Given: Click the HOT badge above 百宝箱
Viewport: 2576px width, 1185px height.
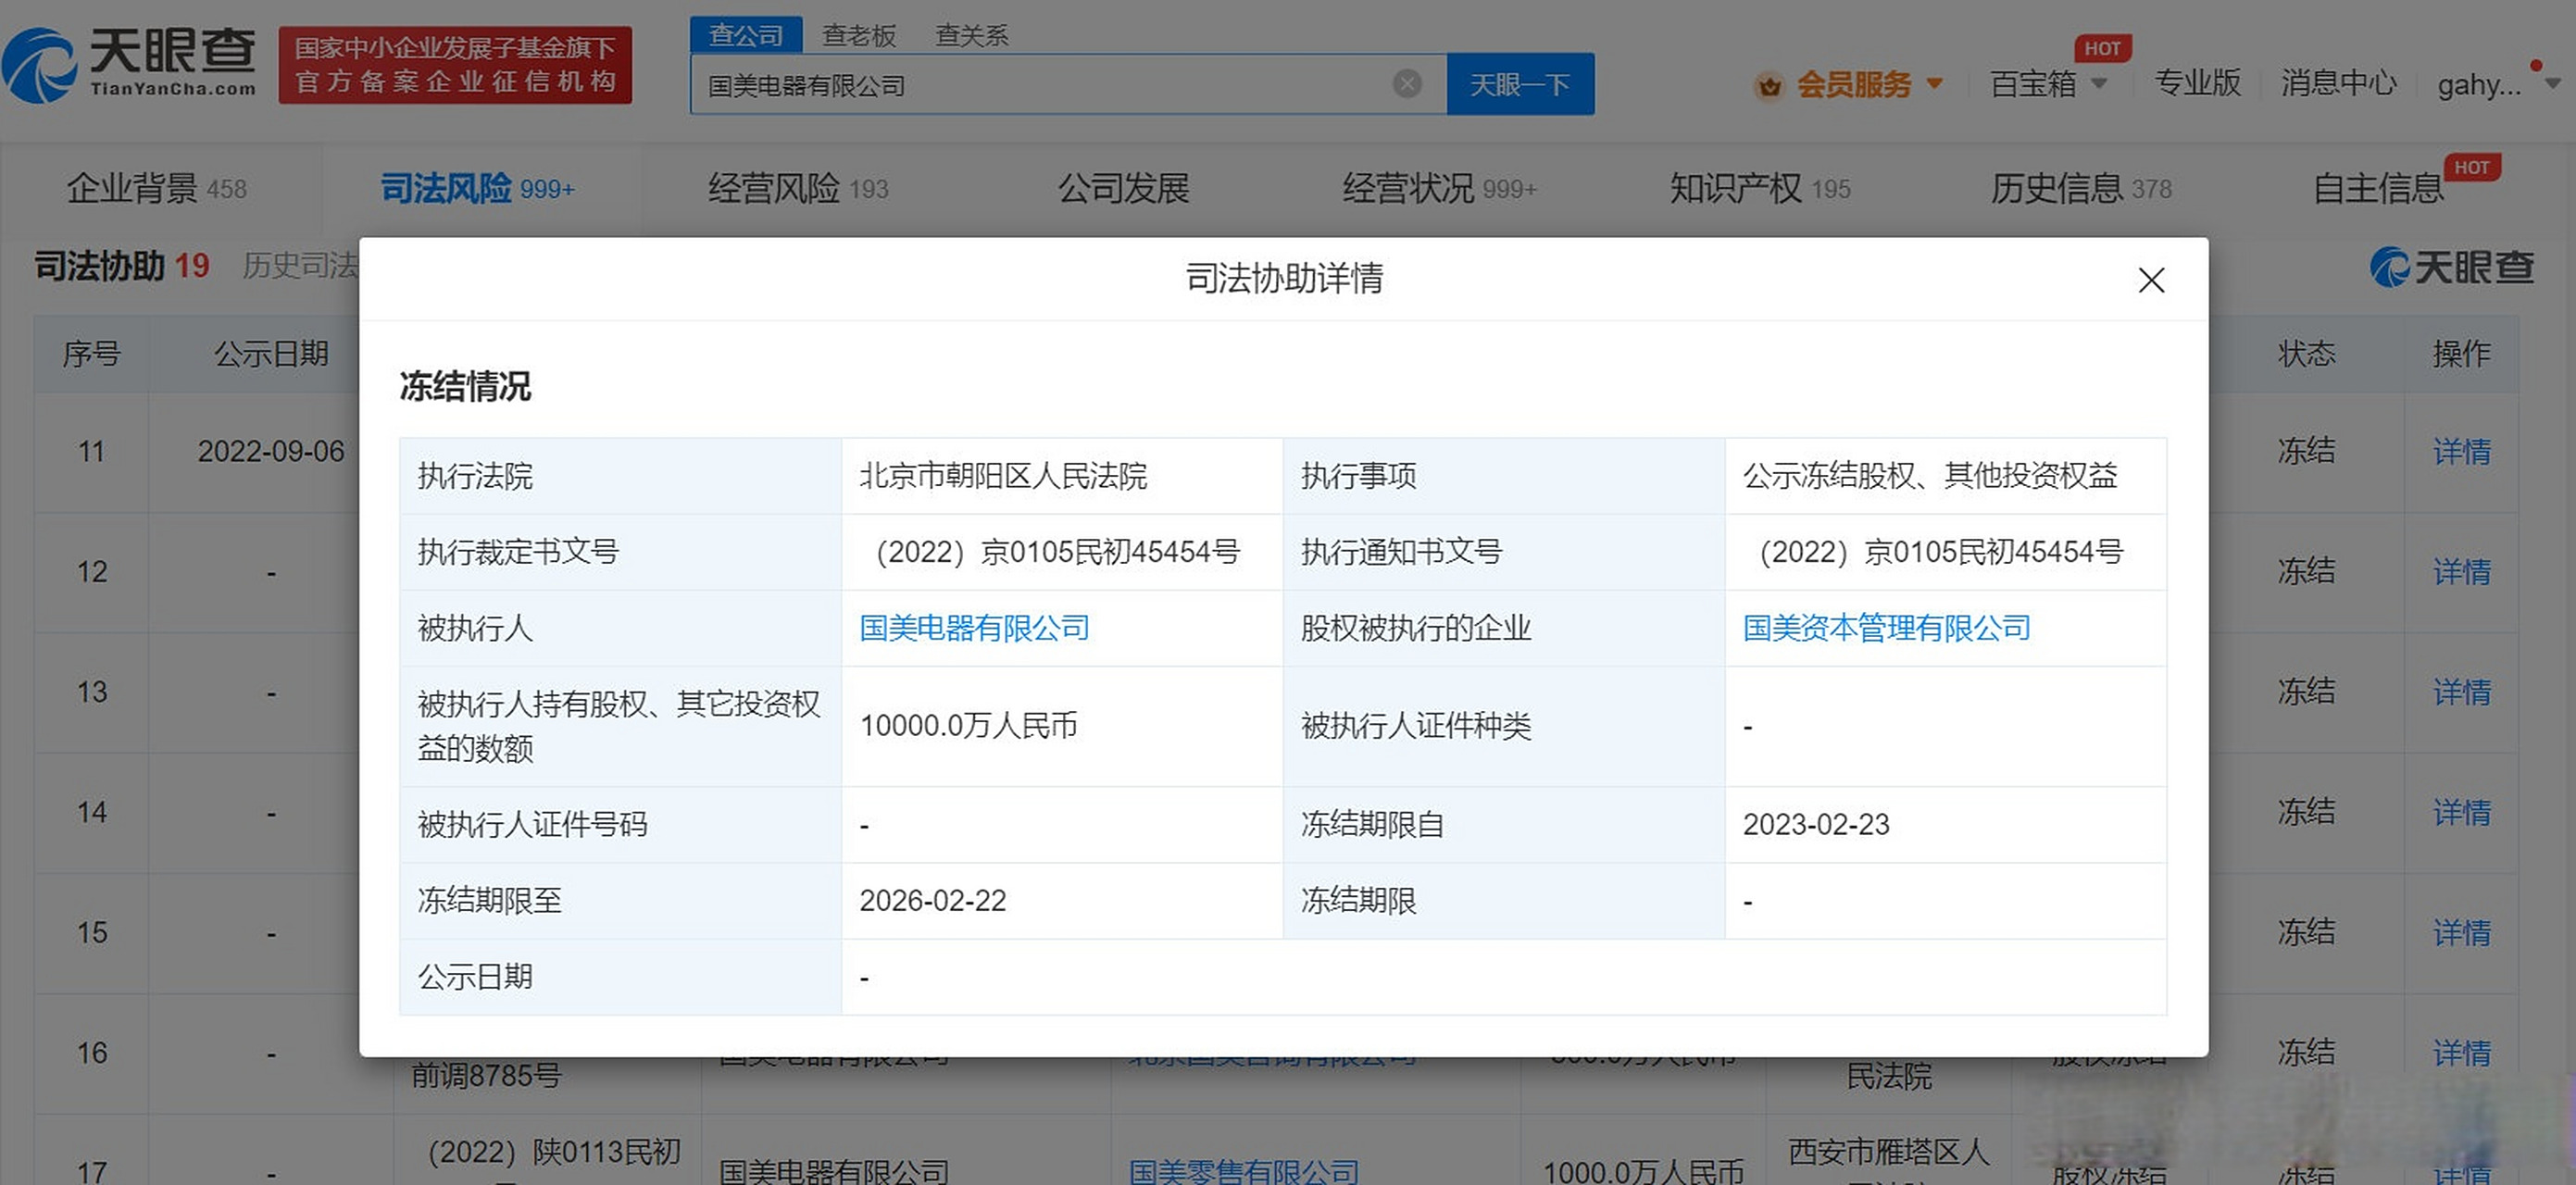Looking at the screenshot, I should (2102, 47).
